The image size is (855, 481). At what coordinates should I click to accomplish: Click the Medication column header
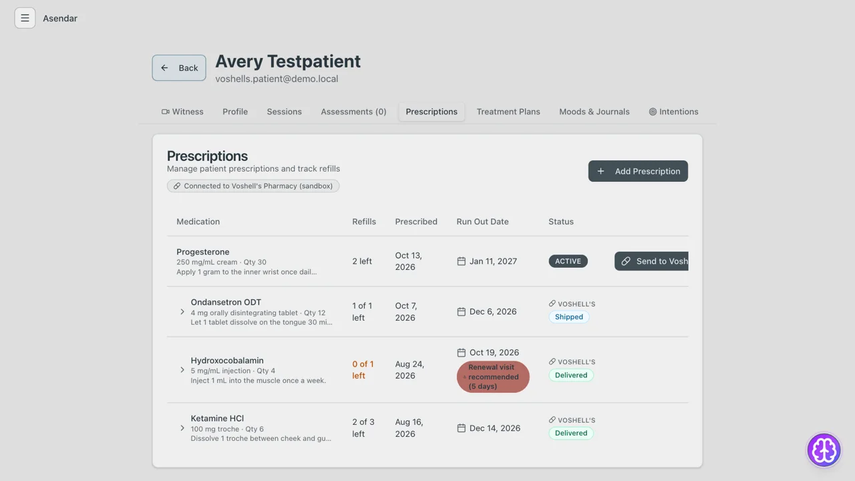[x=198, y=222]
